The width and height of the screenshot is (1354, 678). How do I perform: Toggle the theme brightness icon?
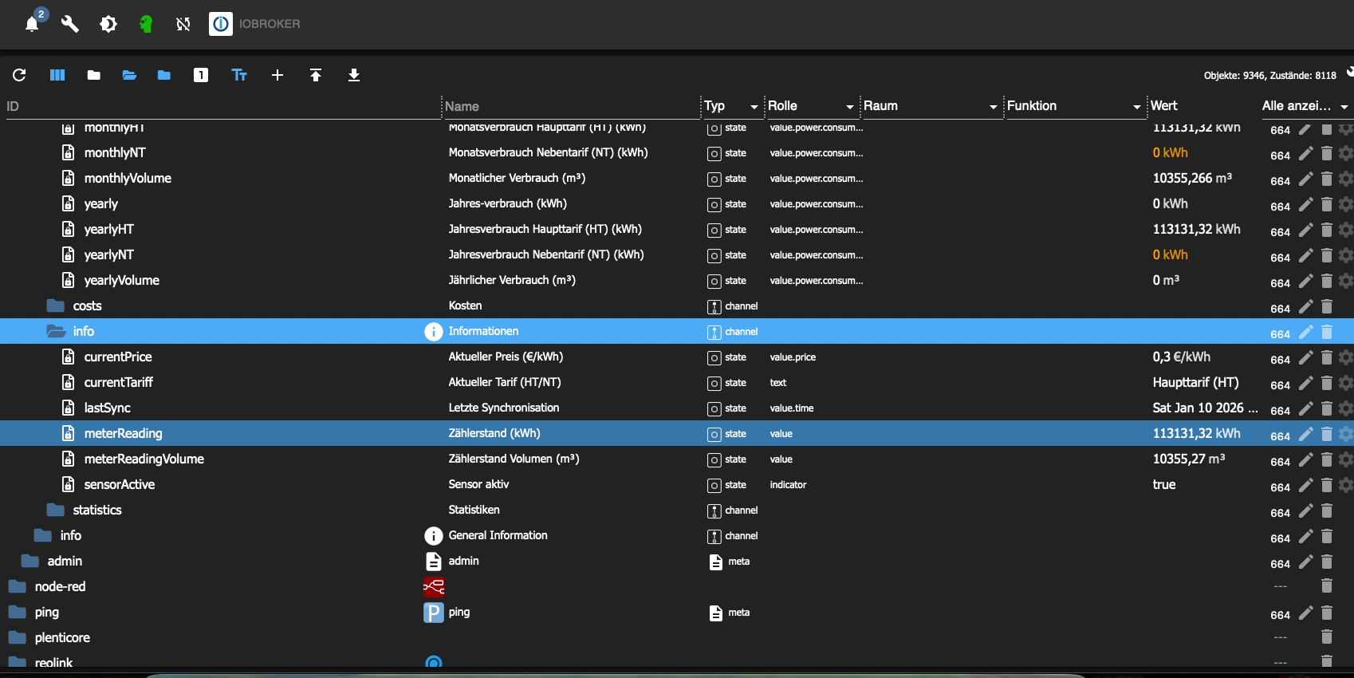pyautogui.click(x=108, y=24)
